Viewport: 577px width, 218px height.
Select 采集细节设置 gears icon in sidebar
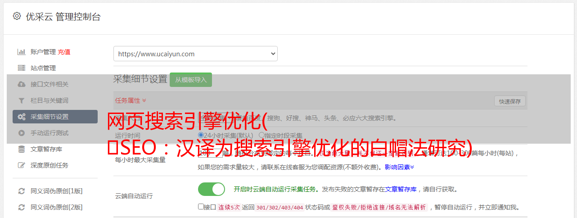point(21,117)
